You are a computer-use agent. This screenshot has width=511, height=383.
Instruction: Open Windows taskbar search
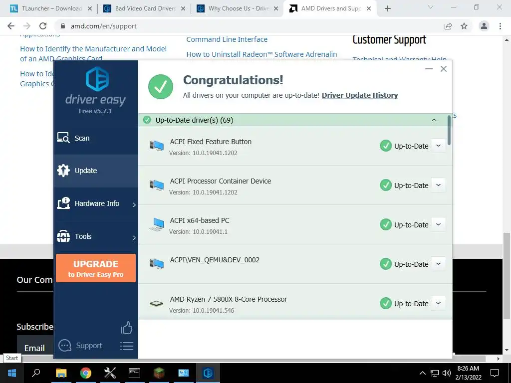point(36,373)
